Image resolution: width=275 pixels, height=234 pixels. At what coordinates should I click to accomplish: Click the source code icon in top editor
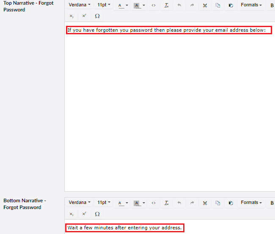154,6
